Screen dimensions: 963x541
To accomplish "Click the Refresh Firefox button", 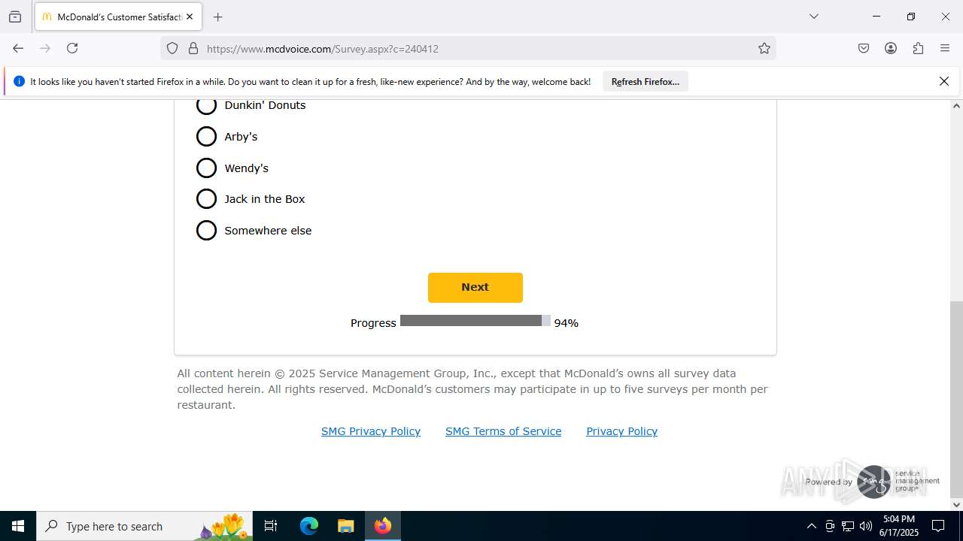I will click(646, 81).
